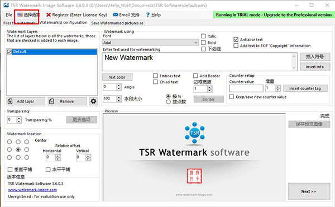
Task: Switch to Watermark(s) configuration tab
Action: point(64,23)
